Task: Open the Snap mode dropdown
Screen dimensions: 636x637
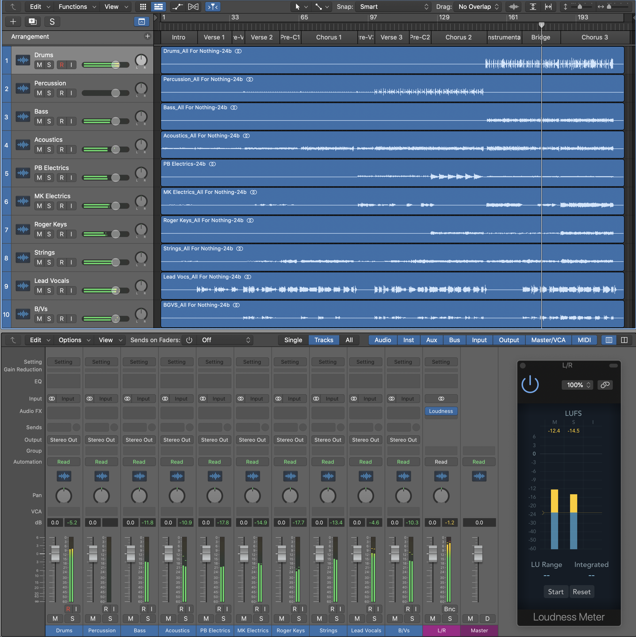Action: coord(394,7)
